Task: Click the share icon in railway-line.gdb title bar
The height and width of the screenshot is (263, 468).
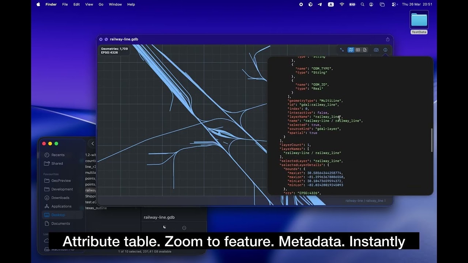Action: point(388,39)
